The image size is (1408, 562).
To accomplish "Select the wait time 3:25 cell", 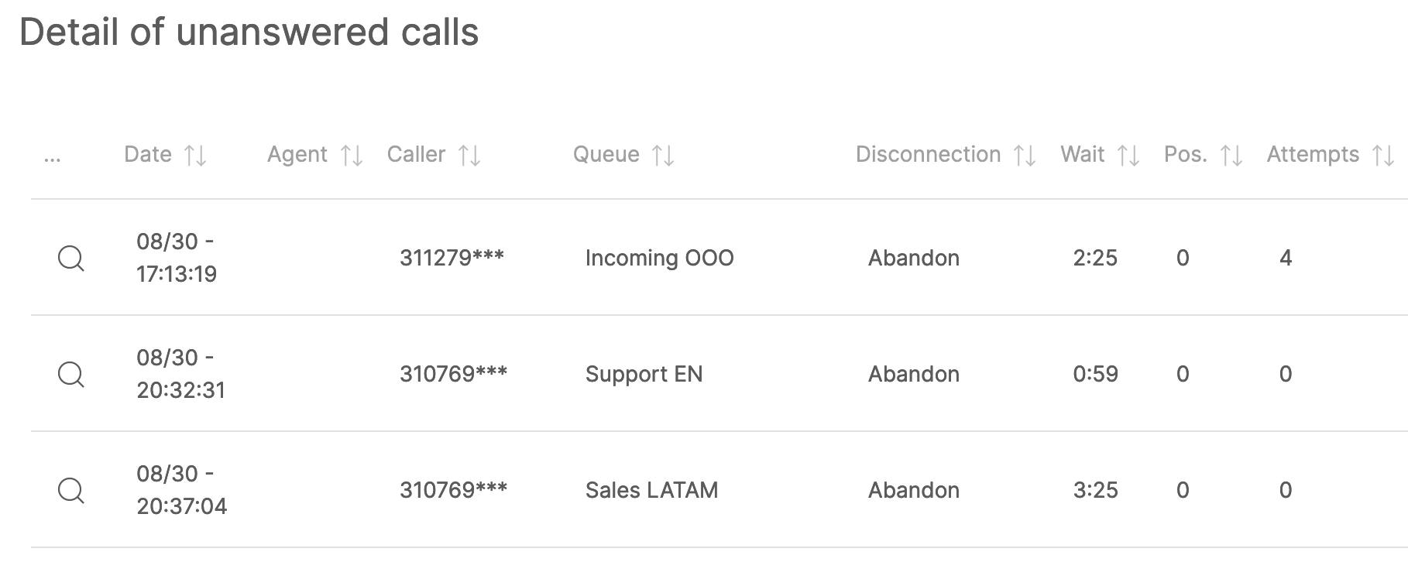I will tap(1095, 490).
